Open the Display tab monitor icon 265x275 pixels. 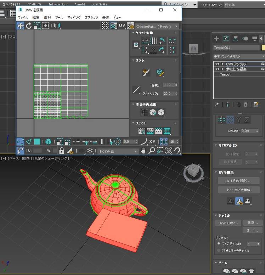(x=254, y=39)
